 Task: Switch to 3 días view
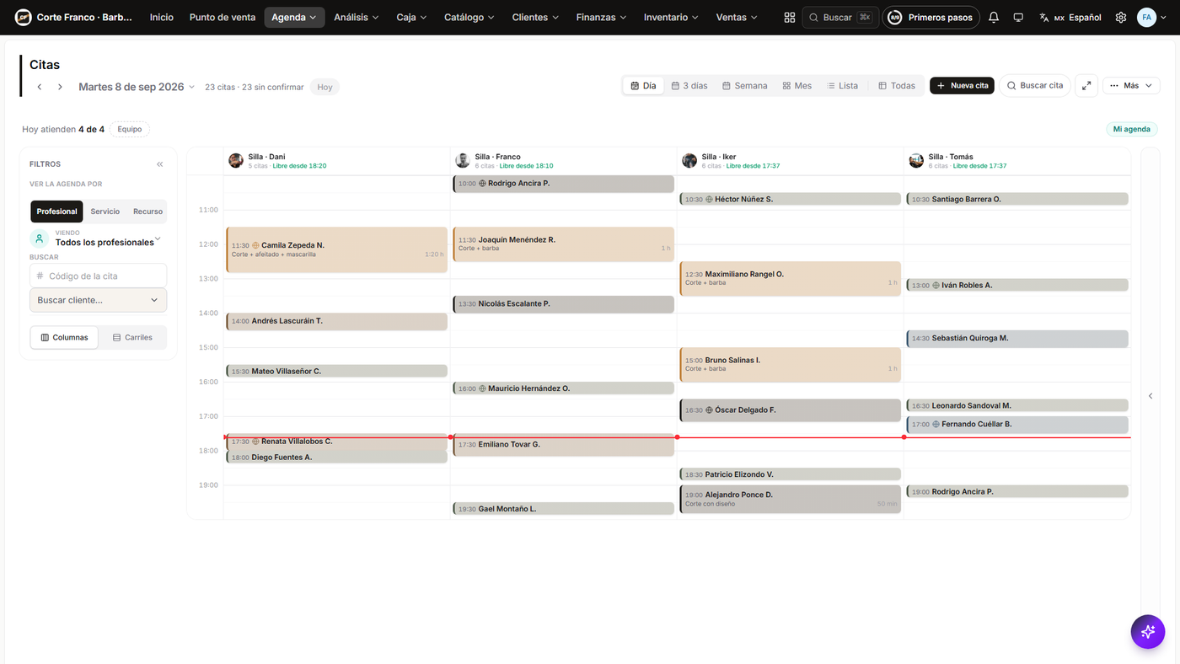tap(689, 86)
